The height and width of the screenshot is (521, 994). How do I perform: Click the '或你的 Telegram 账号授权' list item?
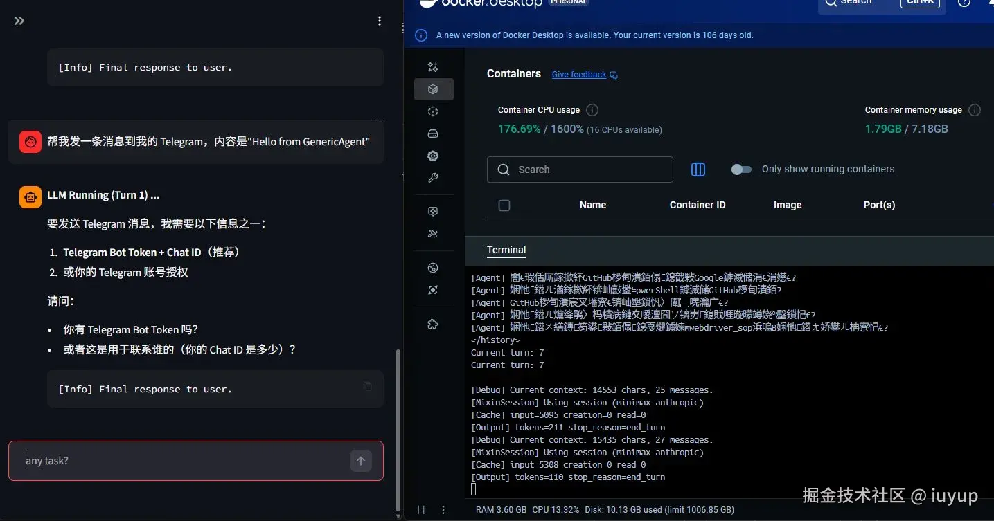pyautogui.click(x=125, y=273)
